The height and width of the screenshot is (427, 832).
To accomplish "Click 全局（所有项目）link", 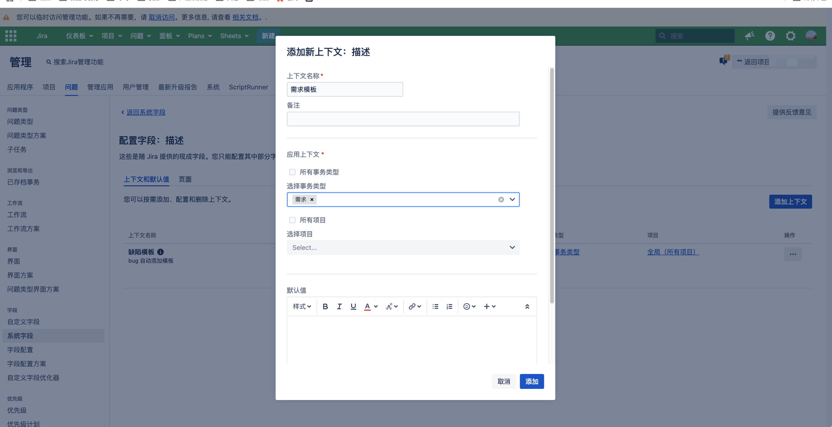I will [673, 252].
